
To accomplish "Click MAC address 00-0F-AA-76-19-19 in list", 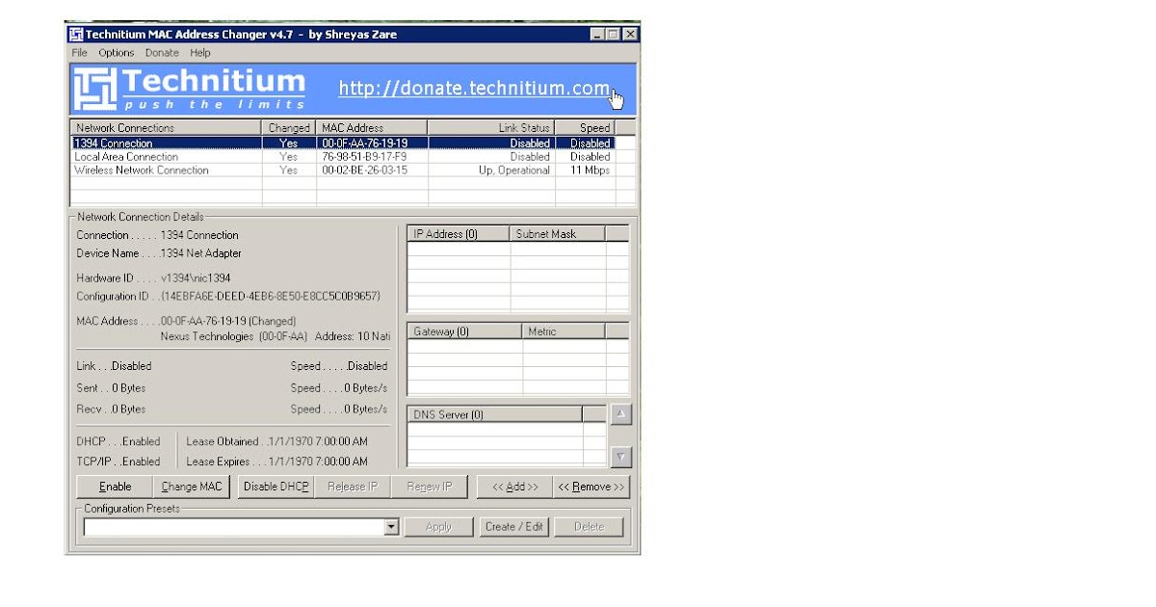I will 364,143.
